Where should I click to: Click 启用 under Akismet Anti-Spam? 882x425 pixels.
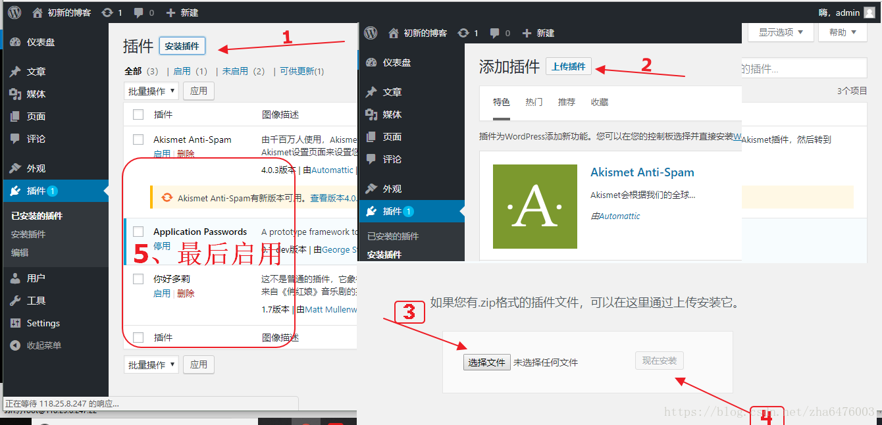(162, 153)
